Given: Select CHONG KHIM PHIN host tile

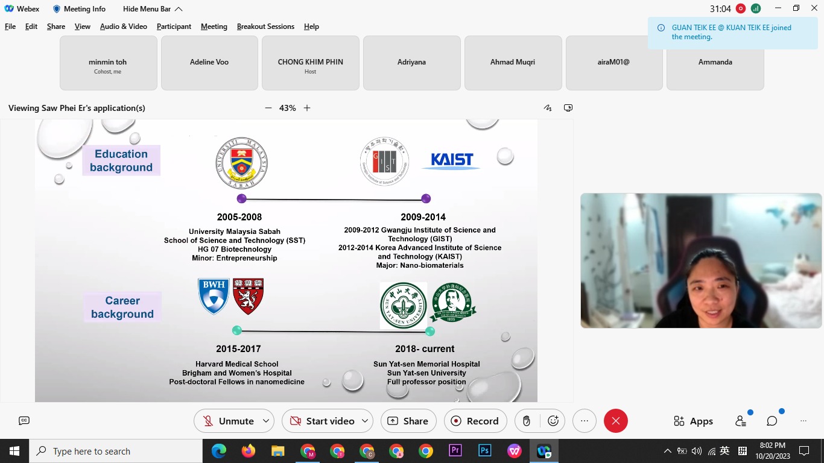Looking at the screenshot, I should 311,63.
